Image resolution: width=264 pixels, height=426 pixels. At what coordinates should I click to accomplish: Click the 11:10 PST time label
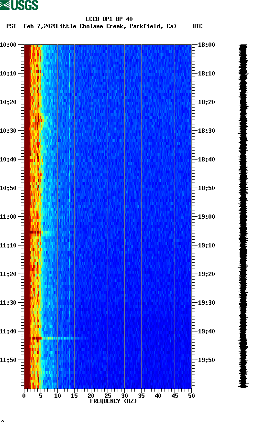9,245
